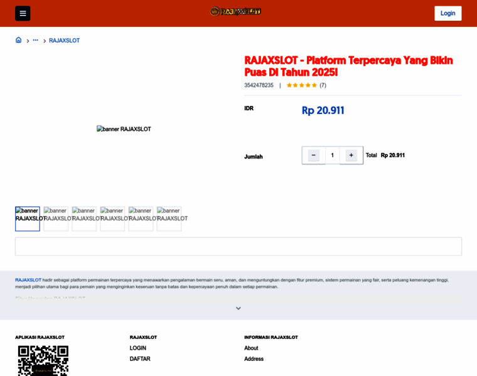Click product ID 3542478235
477x376 pixels.
259,85
